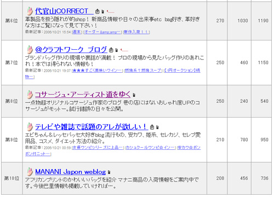Select the 第9位 rank cell
274x198 pixels.
pos(12,140)
